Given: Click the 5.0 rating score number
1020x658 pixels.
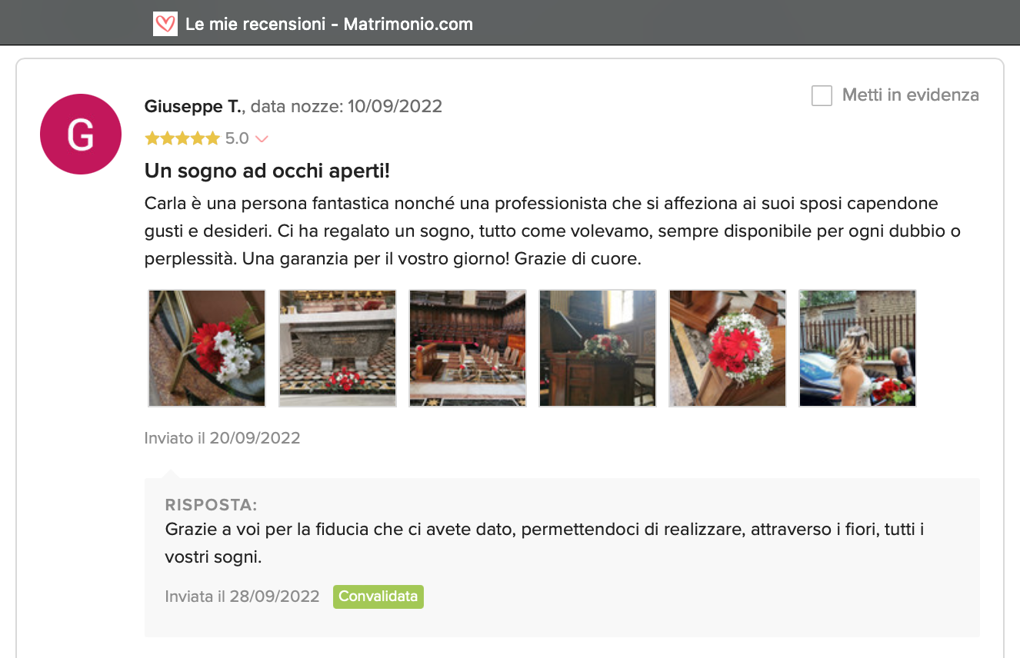Looking at the screenshot, I should (x=237, y=138).
